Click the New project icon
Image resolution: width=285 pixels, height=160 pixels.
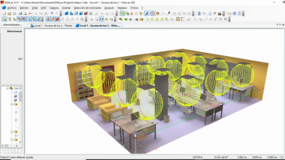tap(4, 13)
